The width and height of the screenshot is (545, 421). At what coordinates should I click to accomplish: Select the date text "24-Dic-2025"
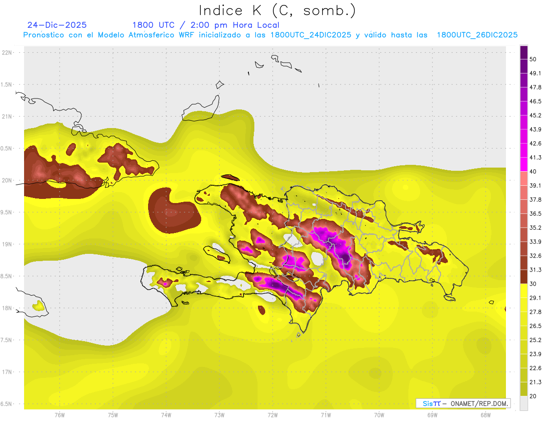[57, 25]
